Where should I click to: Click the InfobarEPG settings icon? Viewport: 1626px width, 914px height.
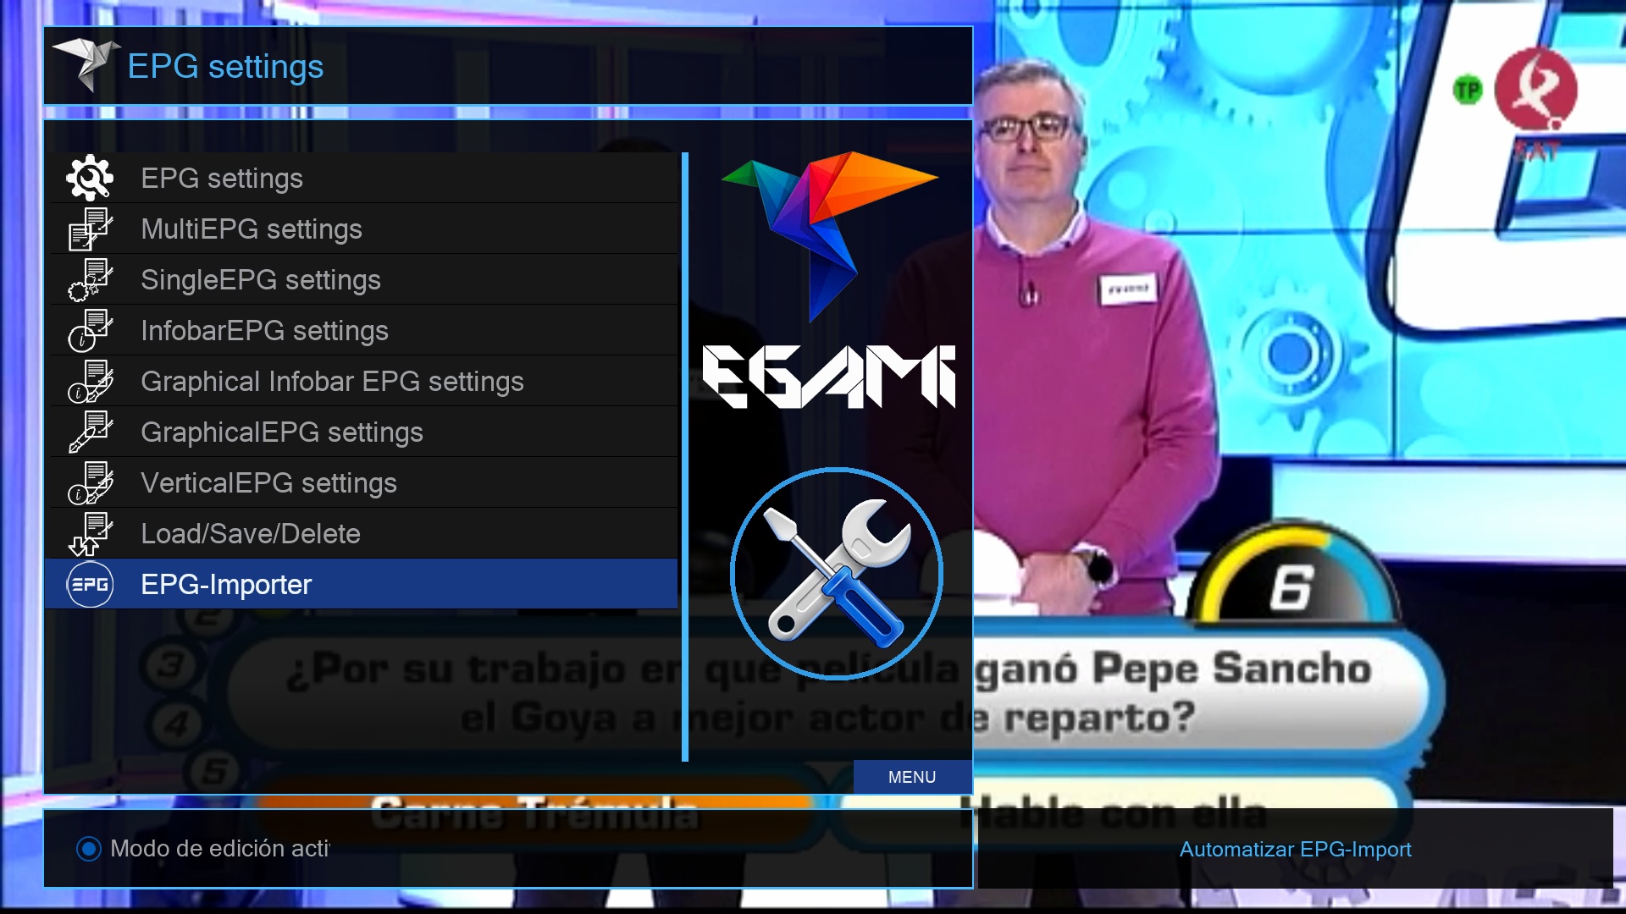click(x=90, y=331)
